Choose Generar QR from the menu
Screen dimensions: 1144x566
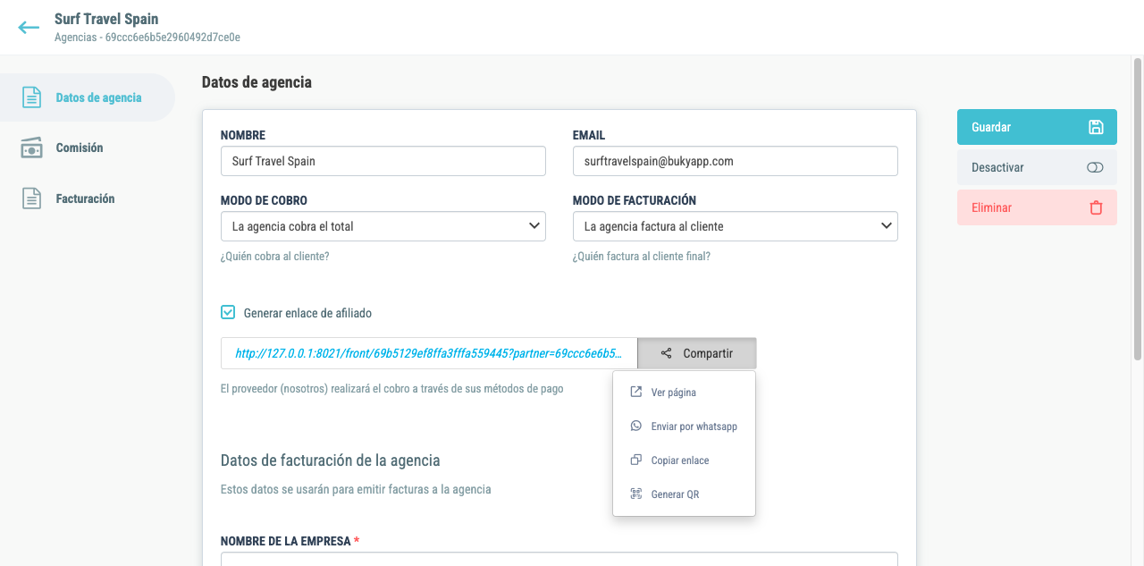tap(685, 494)
